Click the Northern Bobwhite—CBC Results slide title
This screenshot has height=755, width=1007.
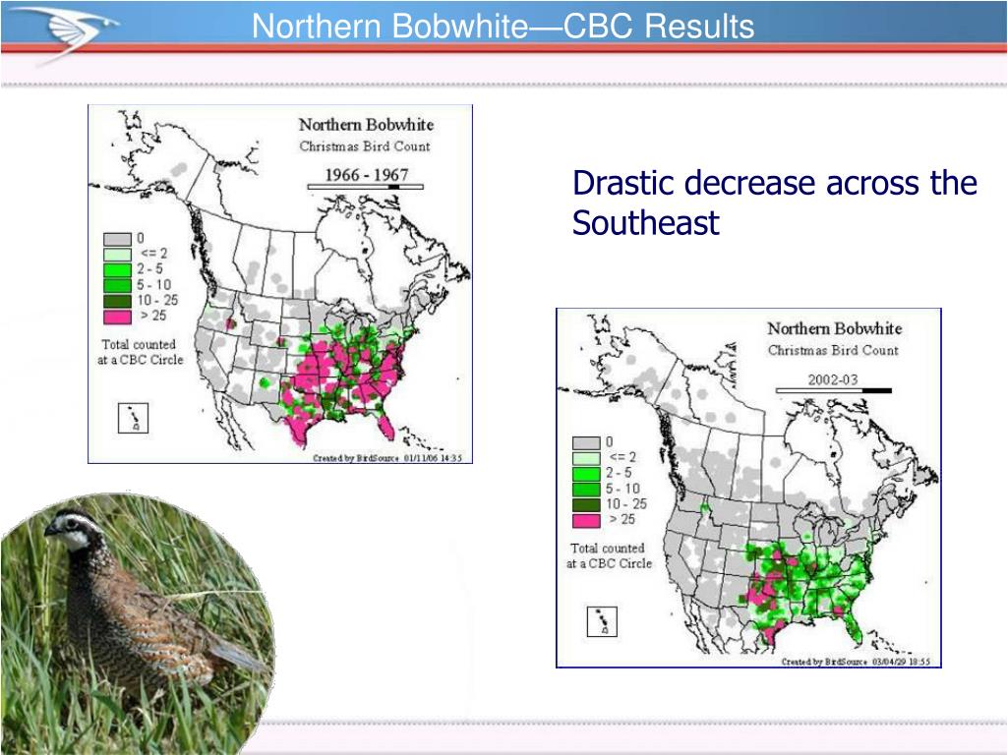(x=503, y=27)
